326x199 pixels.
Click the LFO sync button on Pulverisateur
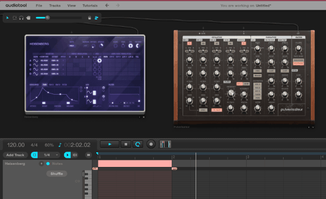pos(257,71)
